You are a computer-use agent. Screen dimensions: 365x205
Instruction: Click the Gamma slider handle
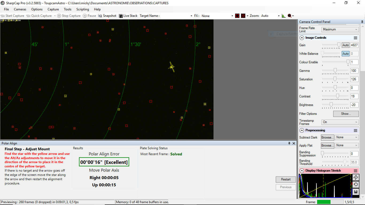[335, 70]
